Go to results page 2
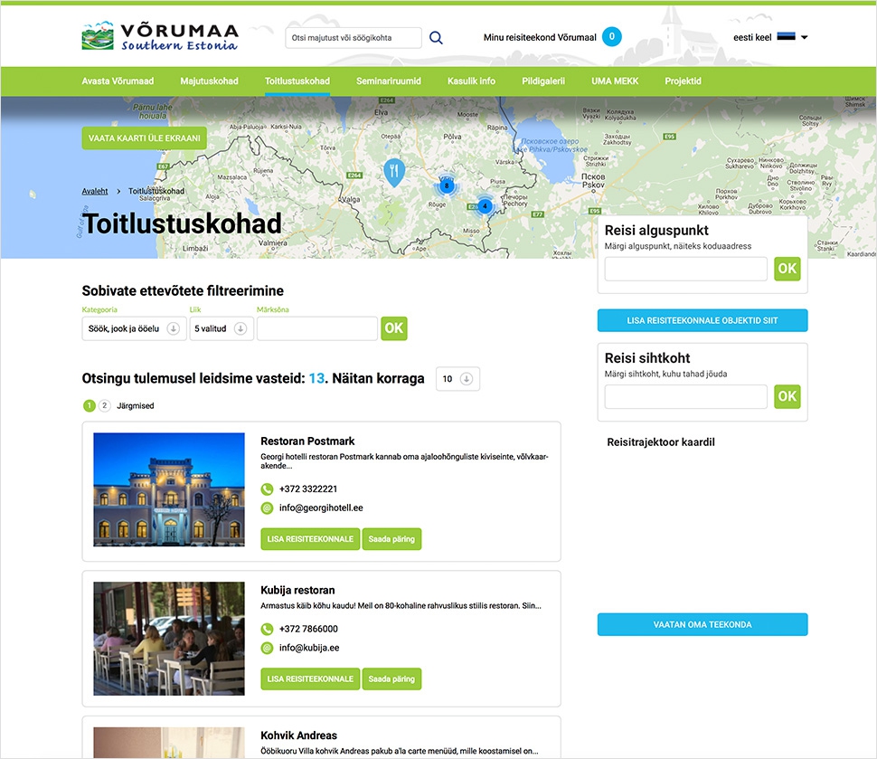 (105, 406)
